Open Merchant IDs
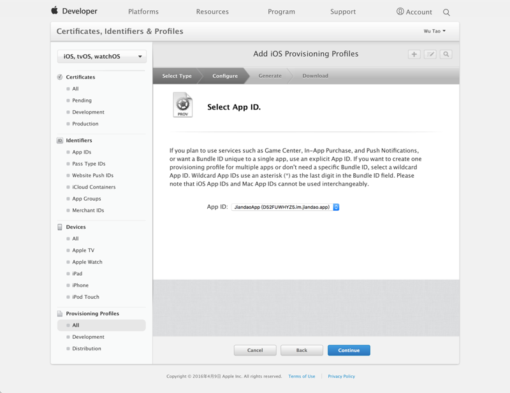 tap(88, 210)
